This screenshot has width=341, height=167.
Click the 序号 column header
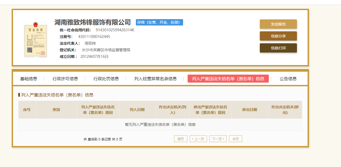pos(27,110)
